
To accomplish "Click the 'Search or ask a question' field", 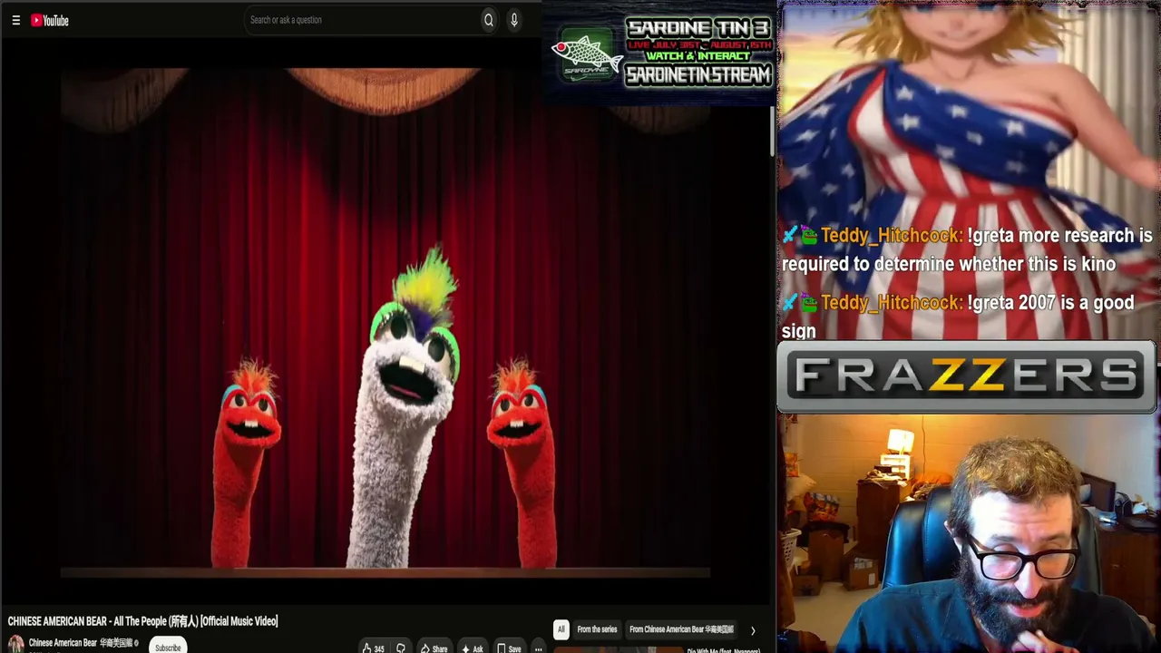I will point(362,20).
